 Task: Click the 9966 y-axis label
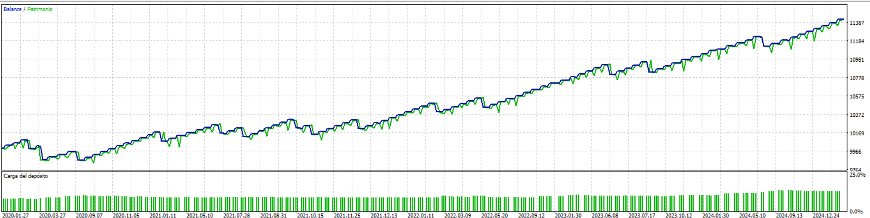coord(855,152)
